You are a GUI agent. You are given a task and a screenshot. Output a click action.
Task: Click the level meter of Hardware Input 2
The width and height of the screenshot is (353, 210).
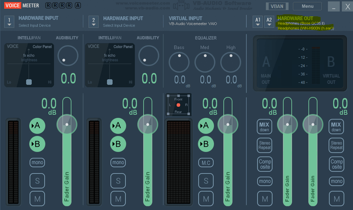click(94, 162)
